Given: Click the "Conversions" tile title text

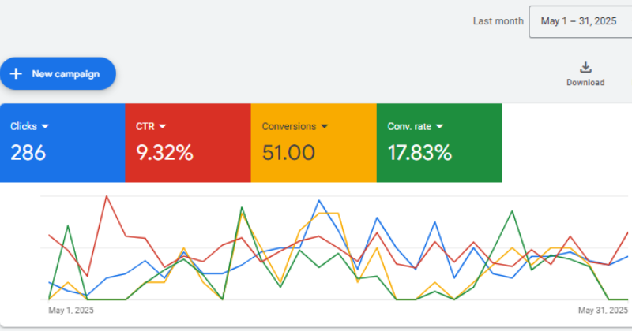Looking at the screenshot, I should (x=288, y=126).
